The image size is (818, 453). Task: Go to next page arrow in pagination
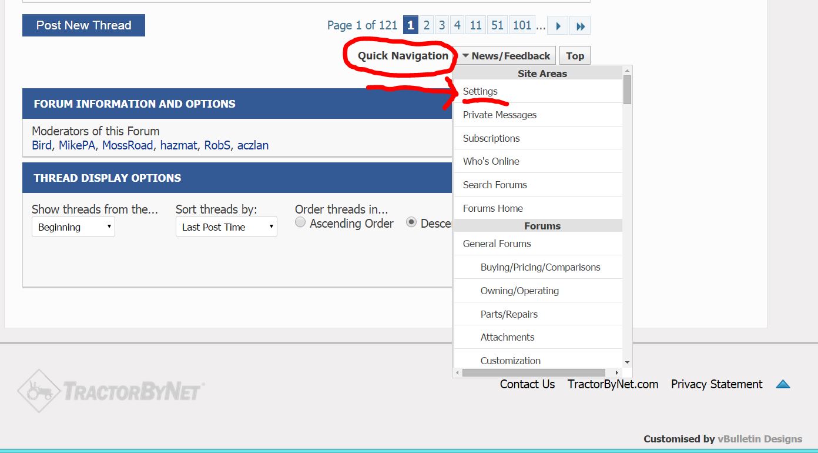pyautogui.click(x=558, y=25)
